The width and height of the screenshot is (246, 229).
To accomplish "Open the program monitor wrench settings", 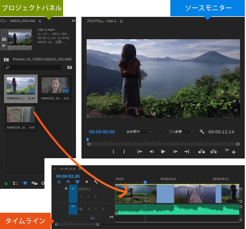I will coord(202,132).
